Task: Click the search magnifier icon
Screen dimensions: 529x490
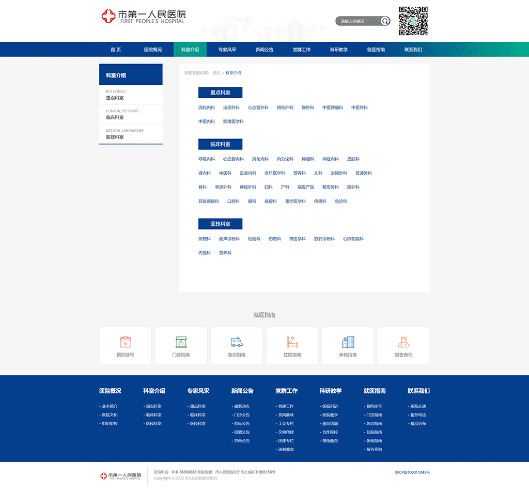Action: [385, 21]
